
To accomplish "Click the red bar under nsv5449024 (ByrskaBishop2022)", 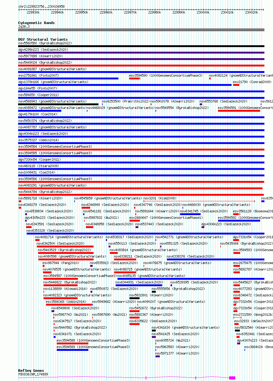I will 141,66.
